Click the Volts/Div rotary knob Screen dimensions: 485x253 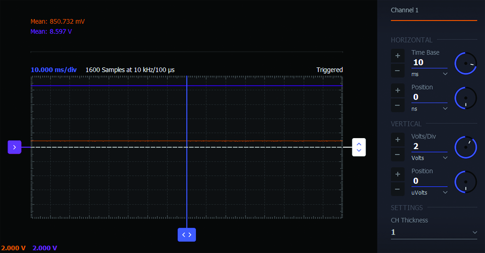[466, 147]
